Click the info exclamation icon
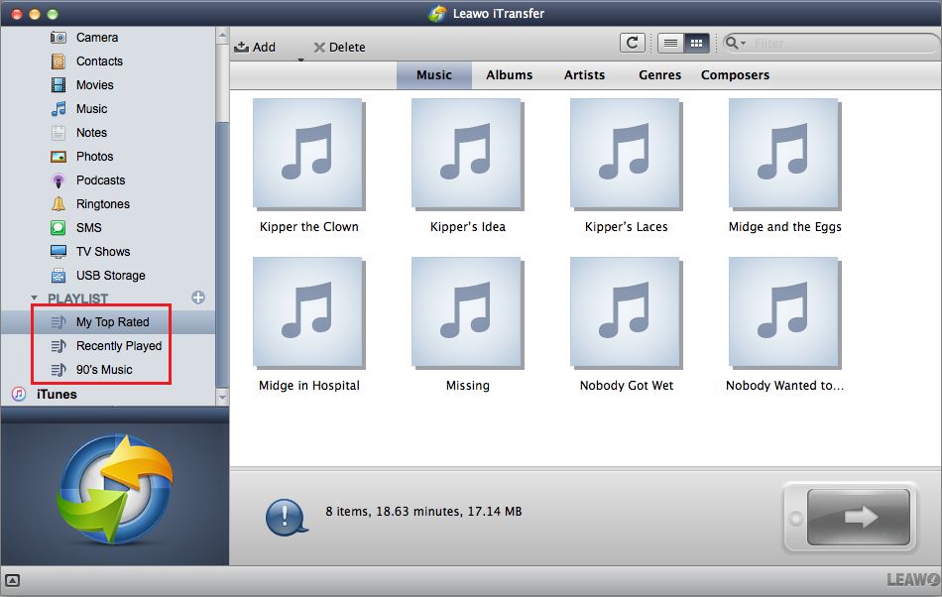942x597 pixels. [x=285, y=516]
